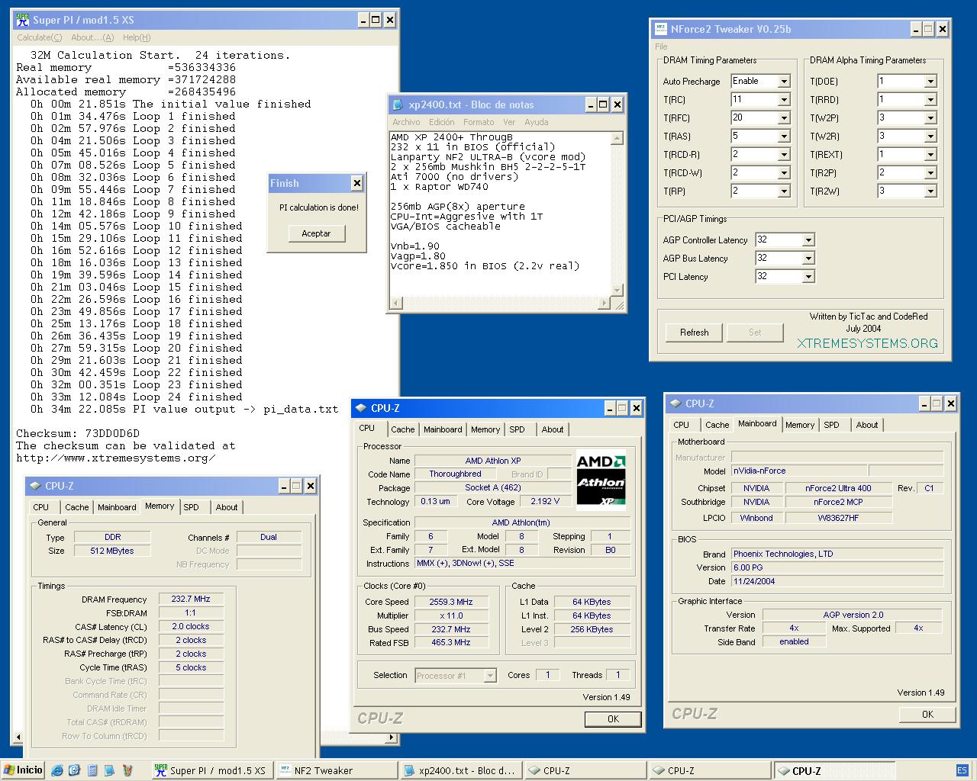Open T(RC) dropdown
Viewport: 977px width, 781px height.
(x=784, y=99)
